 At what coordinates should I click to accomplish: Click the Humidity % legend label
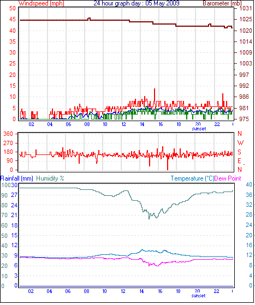point(50,178)
